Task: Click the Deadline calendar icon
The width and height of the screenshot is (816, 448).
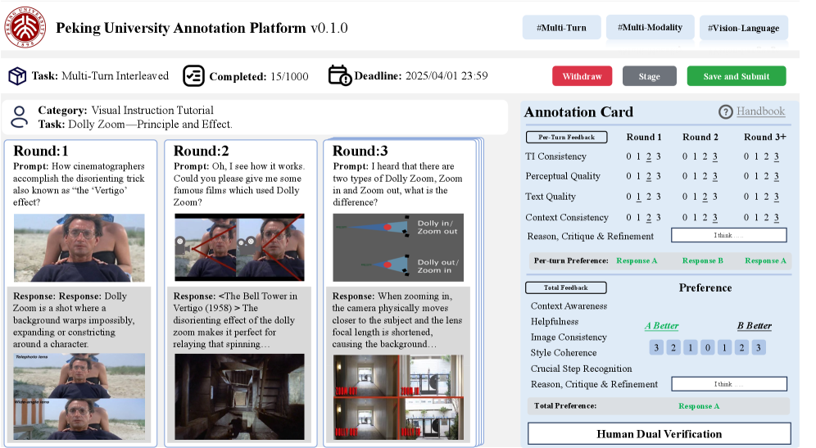Action: [x=339, y=76]
